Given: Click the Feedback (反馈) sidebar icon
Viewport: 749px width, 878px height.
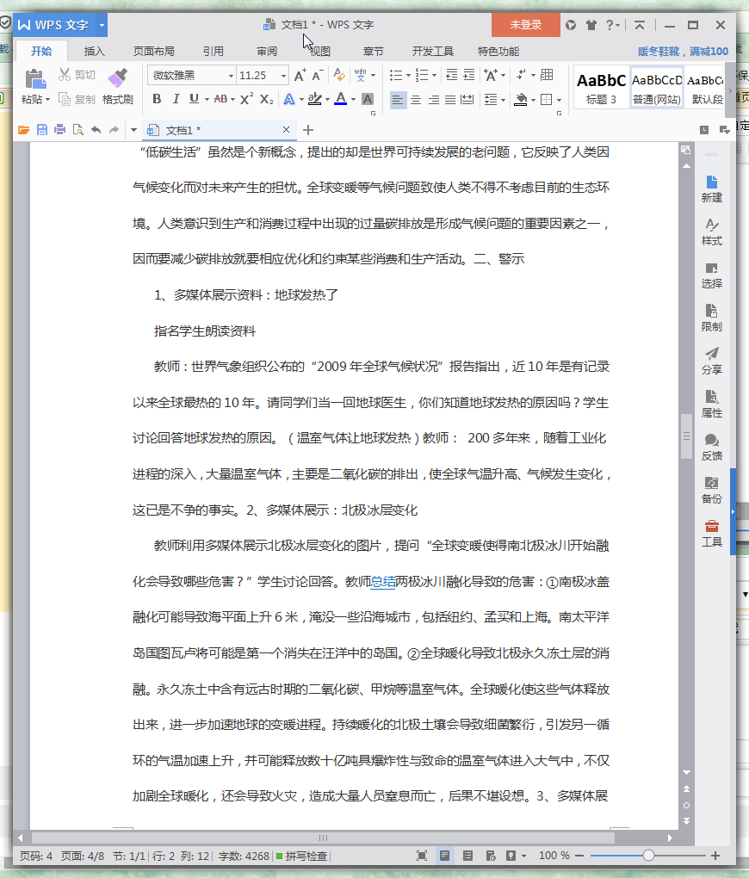Looking at the screenshot, I should [x=711, y=448].
